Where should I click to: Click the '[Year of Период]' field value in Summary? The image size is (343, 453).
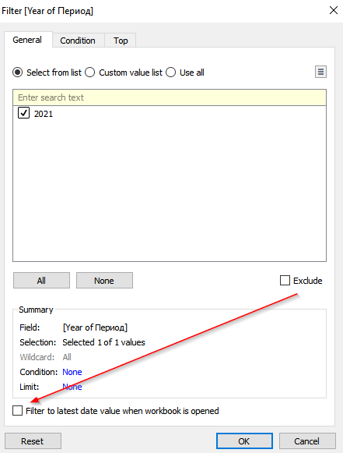pyautogui.click(x=95, y=327)
